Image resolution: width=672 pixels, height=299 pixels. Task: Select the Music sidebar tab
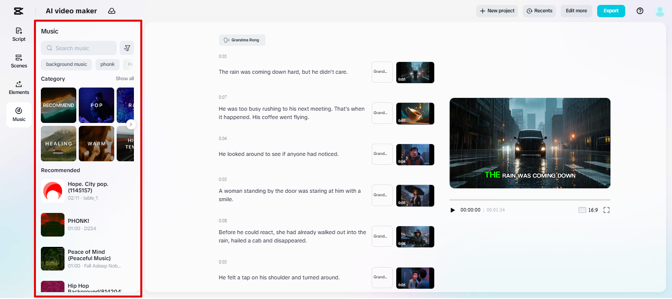click(x=19, y=115)
